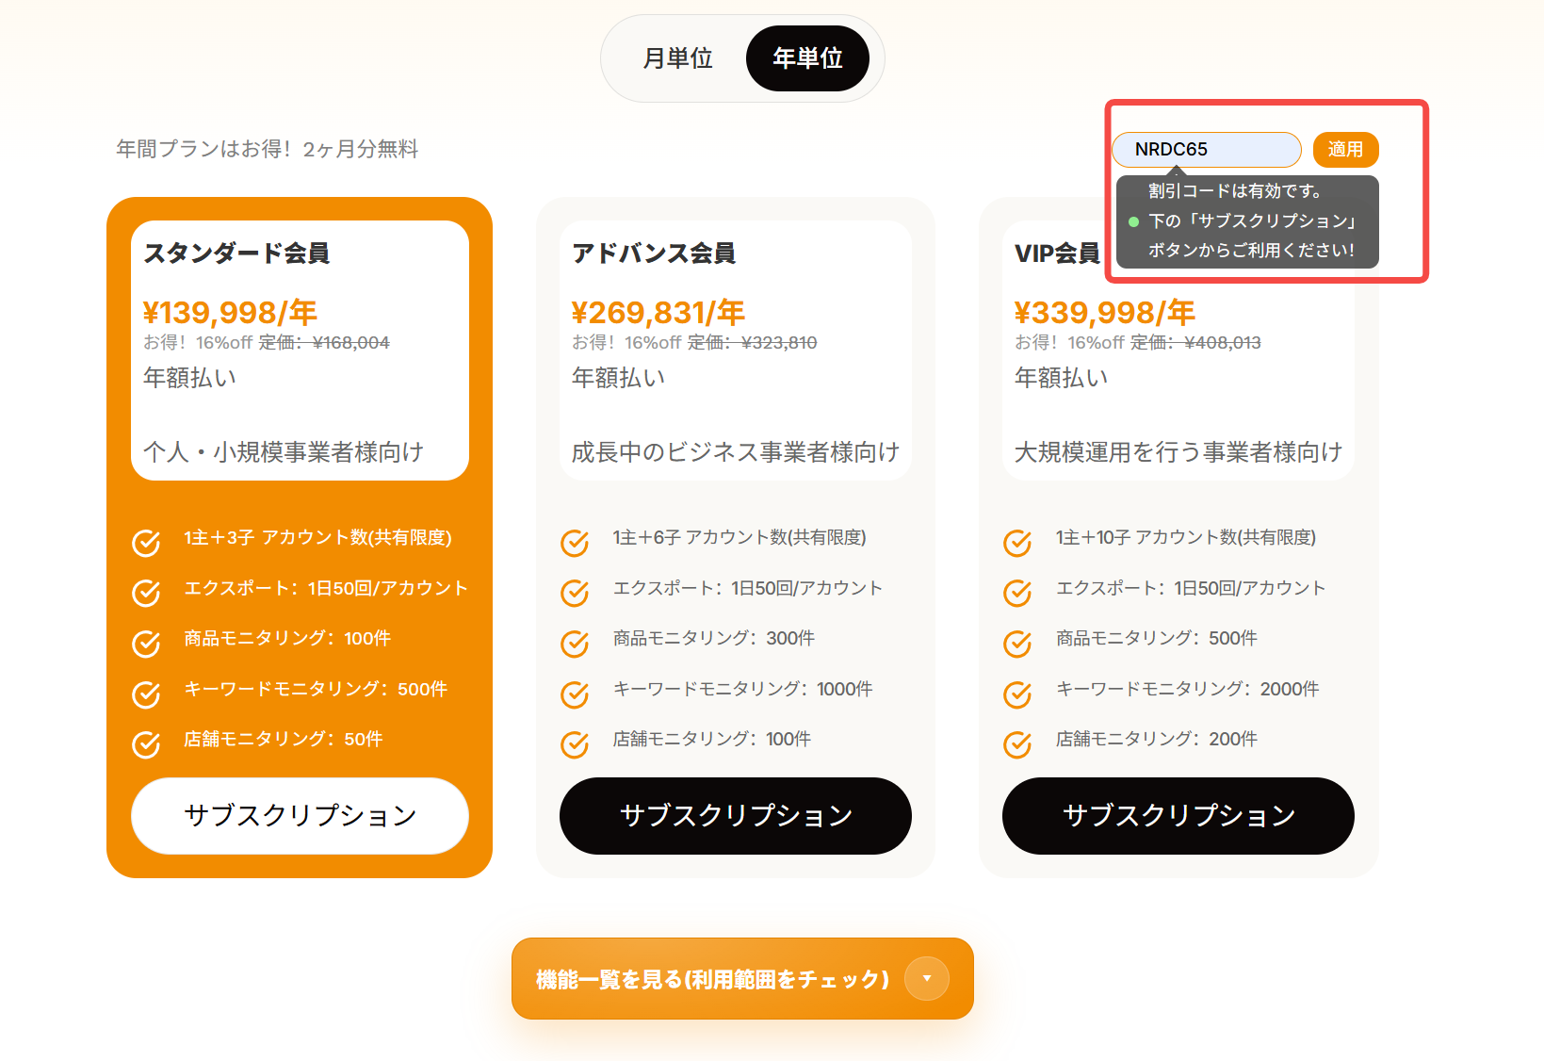Click 大規模運用を行う事業者様向け description

pos(1178,452)
